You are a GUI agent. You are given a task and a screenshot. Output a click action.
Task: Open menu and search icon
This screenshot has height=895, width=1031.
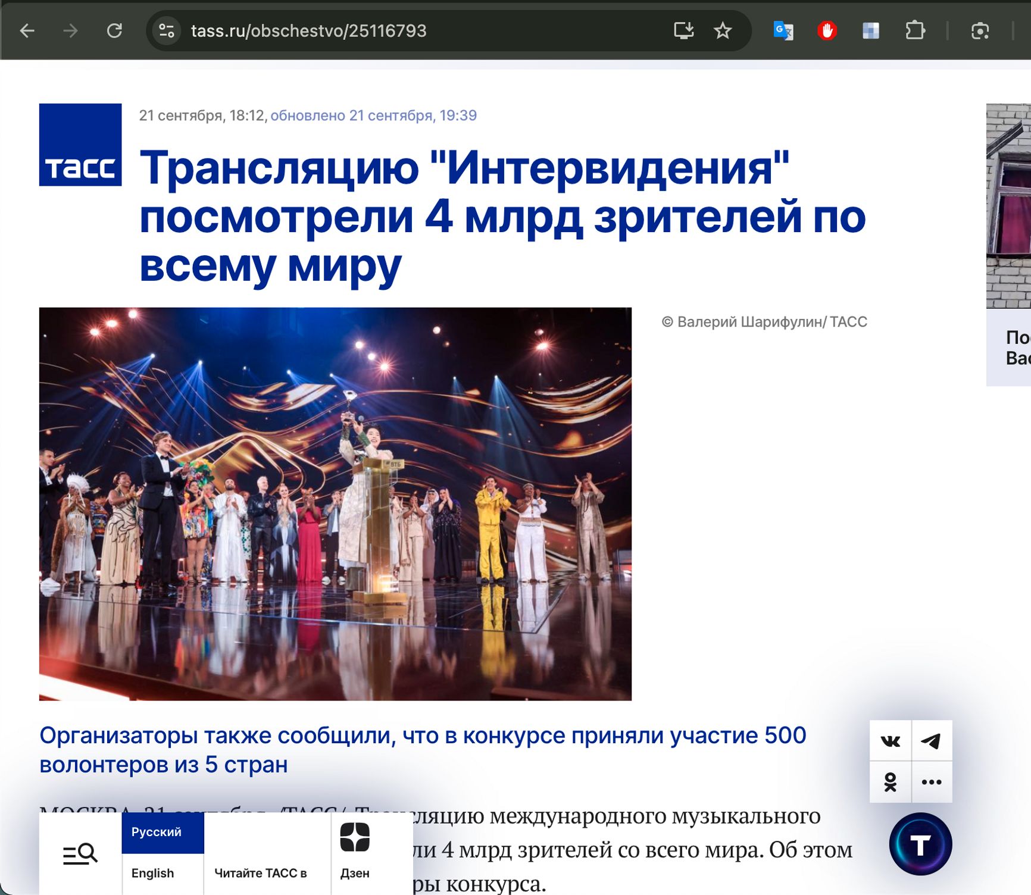80,854
